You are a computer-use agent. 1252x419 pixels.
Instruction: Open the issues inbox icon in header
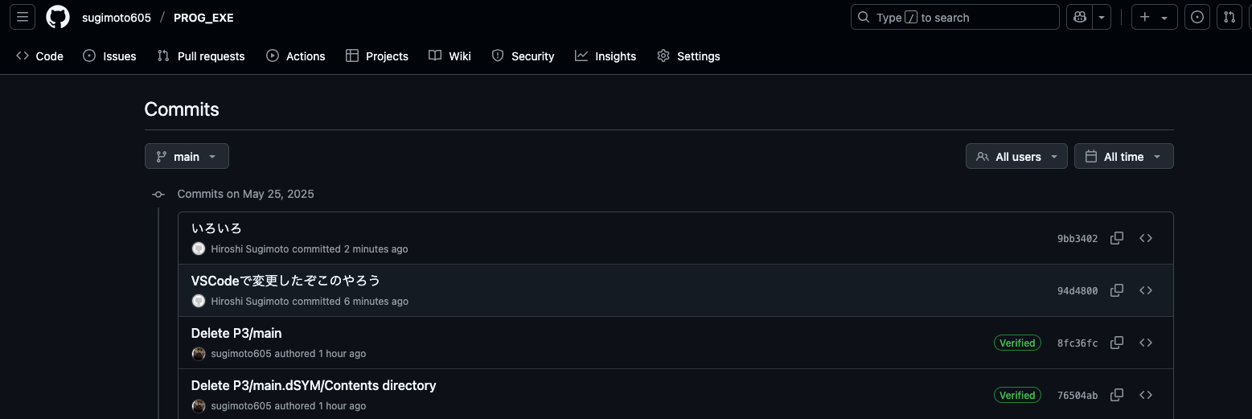point(1197,17)
